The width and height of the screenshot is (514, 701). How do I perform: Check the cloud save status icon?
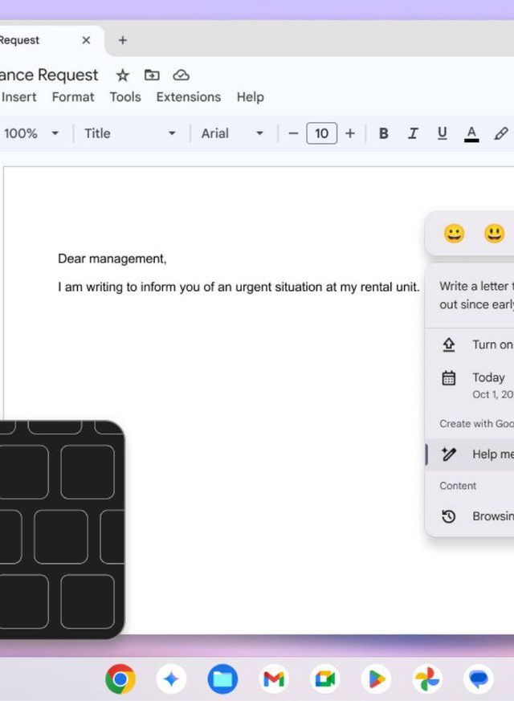[x=182, y=75]
